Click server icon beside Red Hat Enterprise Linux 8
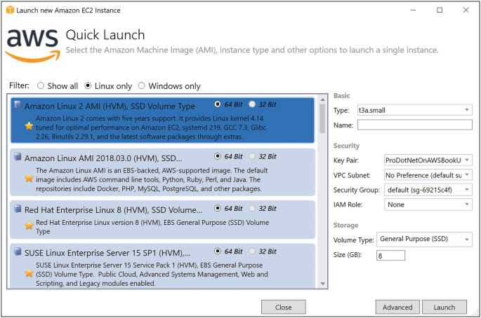 coord(18,209)
